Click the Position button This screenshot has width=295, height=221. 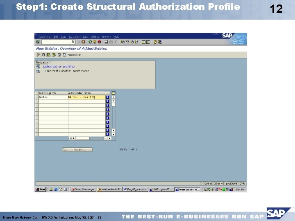(x=77, y=150)
